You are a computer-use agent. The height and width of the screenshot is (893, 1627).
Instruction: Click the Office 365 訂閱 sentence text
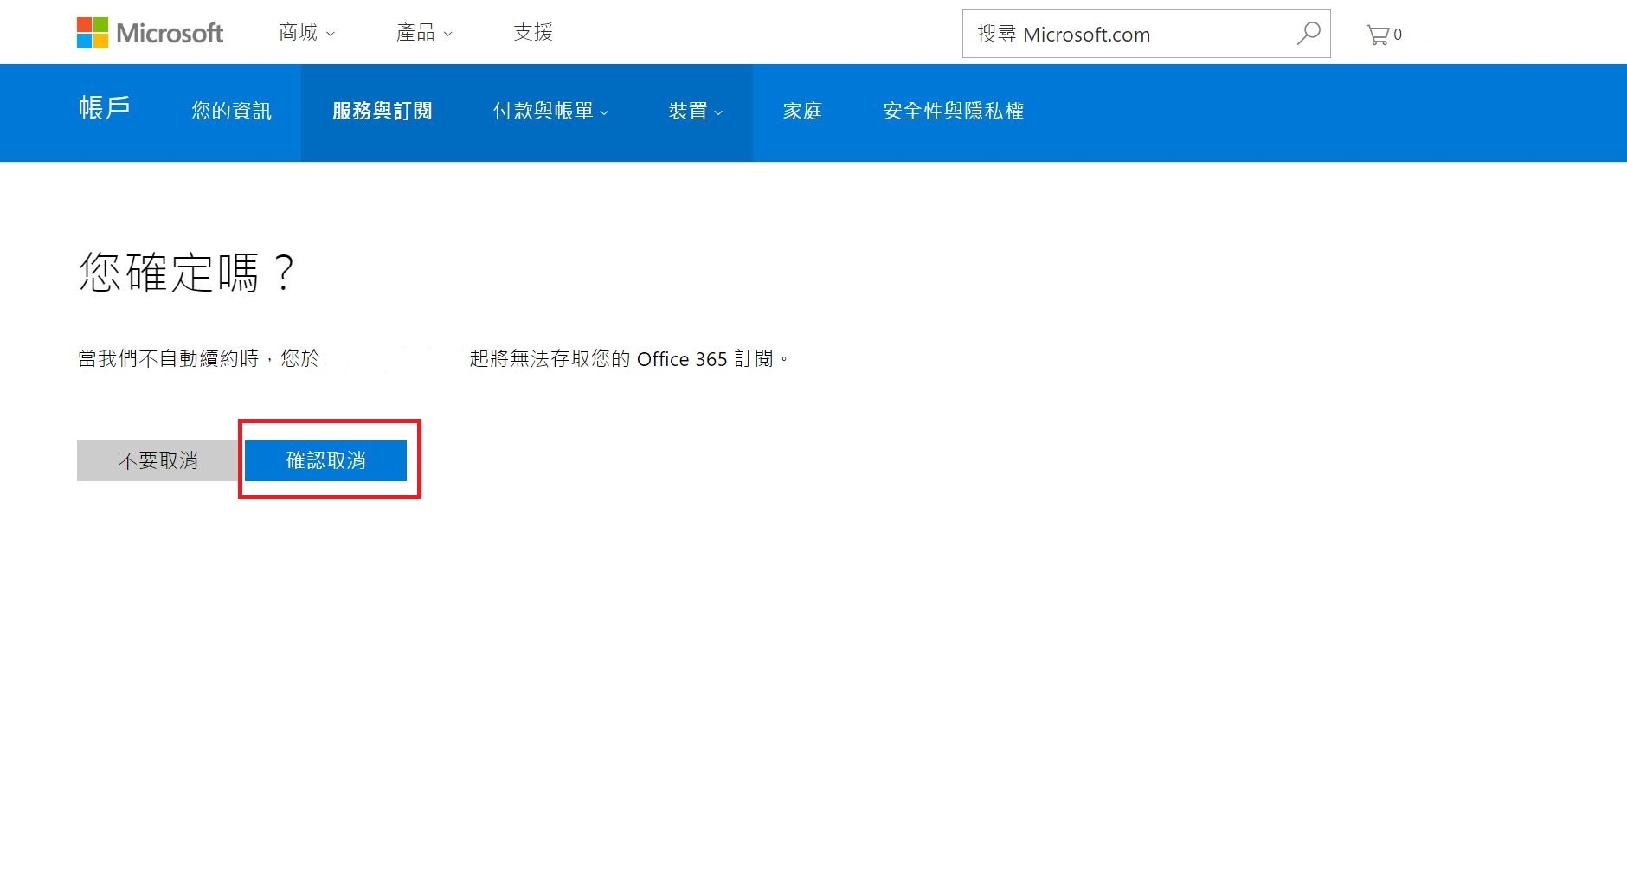[x=434, y=358]
